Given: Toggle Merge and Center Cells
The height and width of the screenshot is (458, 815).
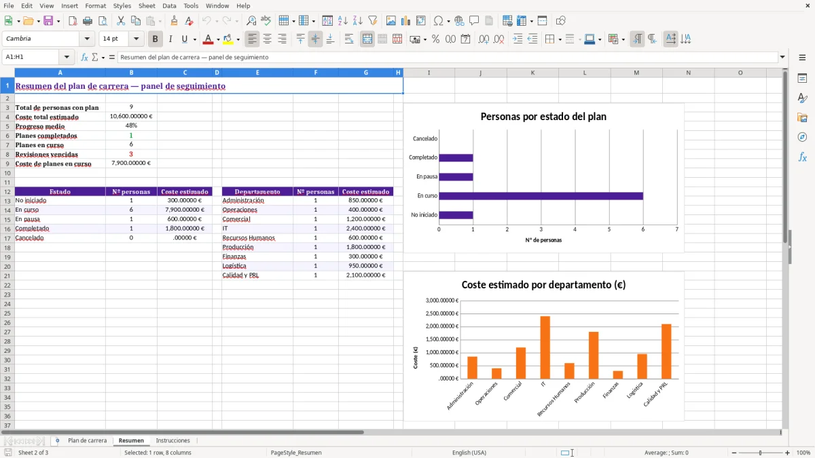Looking at the screenshot, I should click(367, 39).
